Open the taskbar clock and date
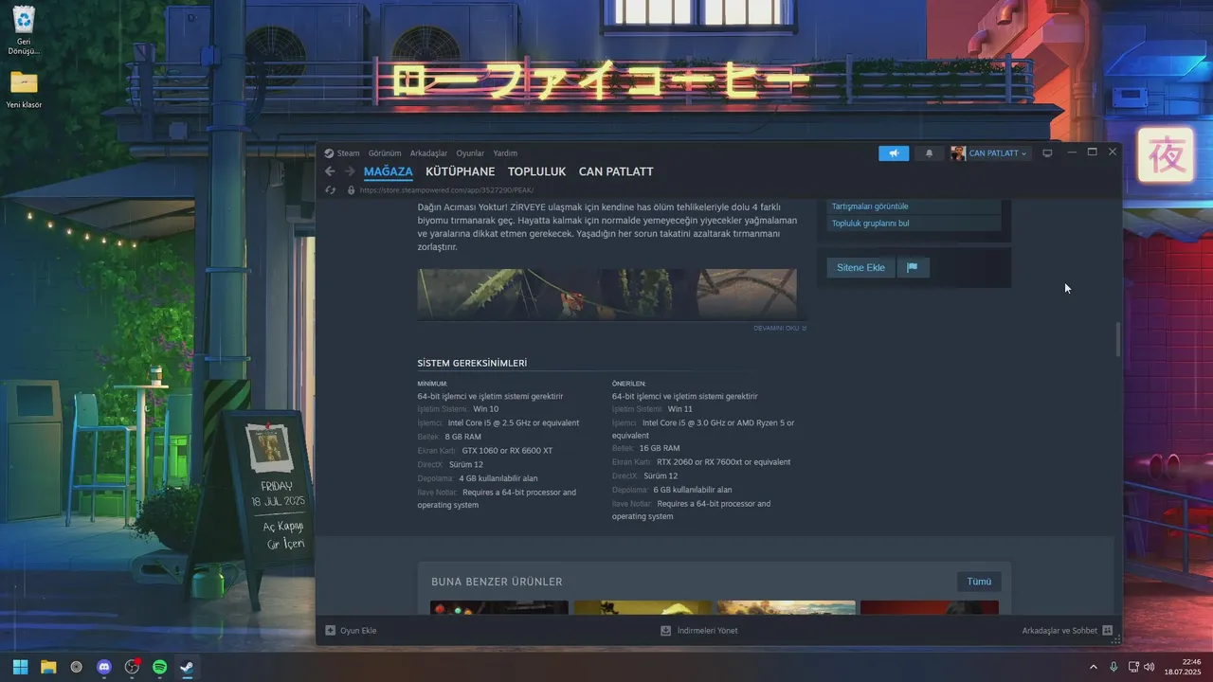This screenshot has width=1213, height=682. click(1183, 667)
